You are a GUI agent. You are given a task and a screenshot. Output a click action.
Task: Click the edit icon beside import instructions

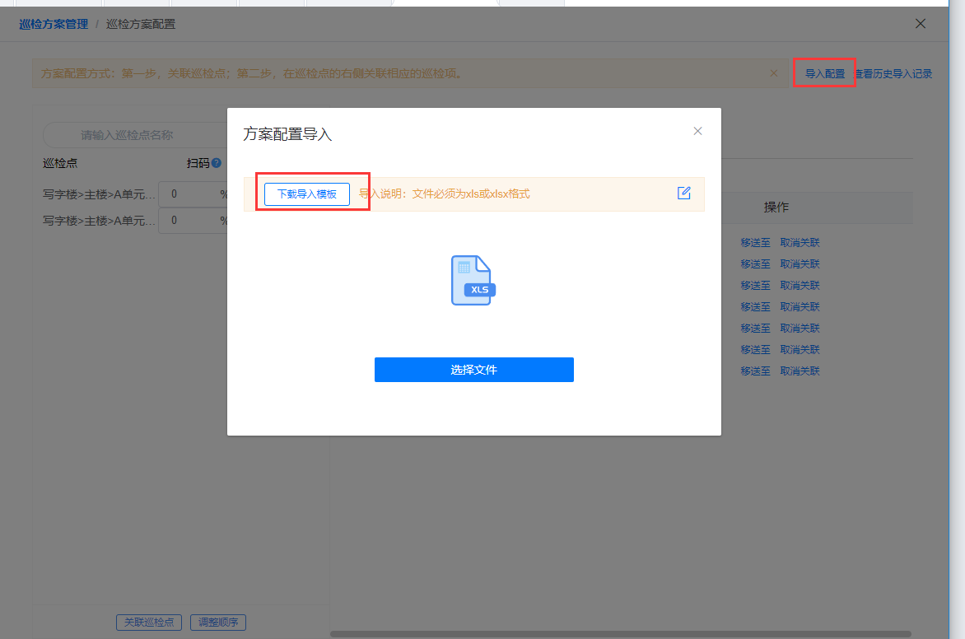tap(683, 193)
